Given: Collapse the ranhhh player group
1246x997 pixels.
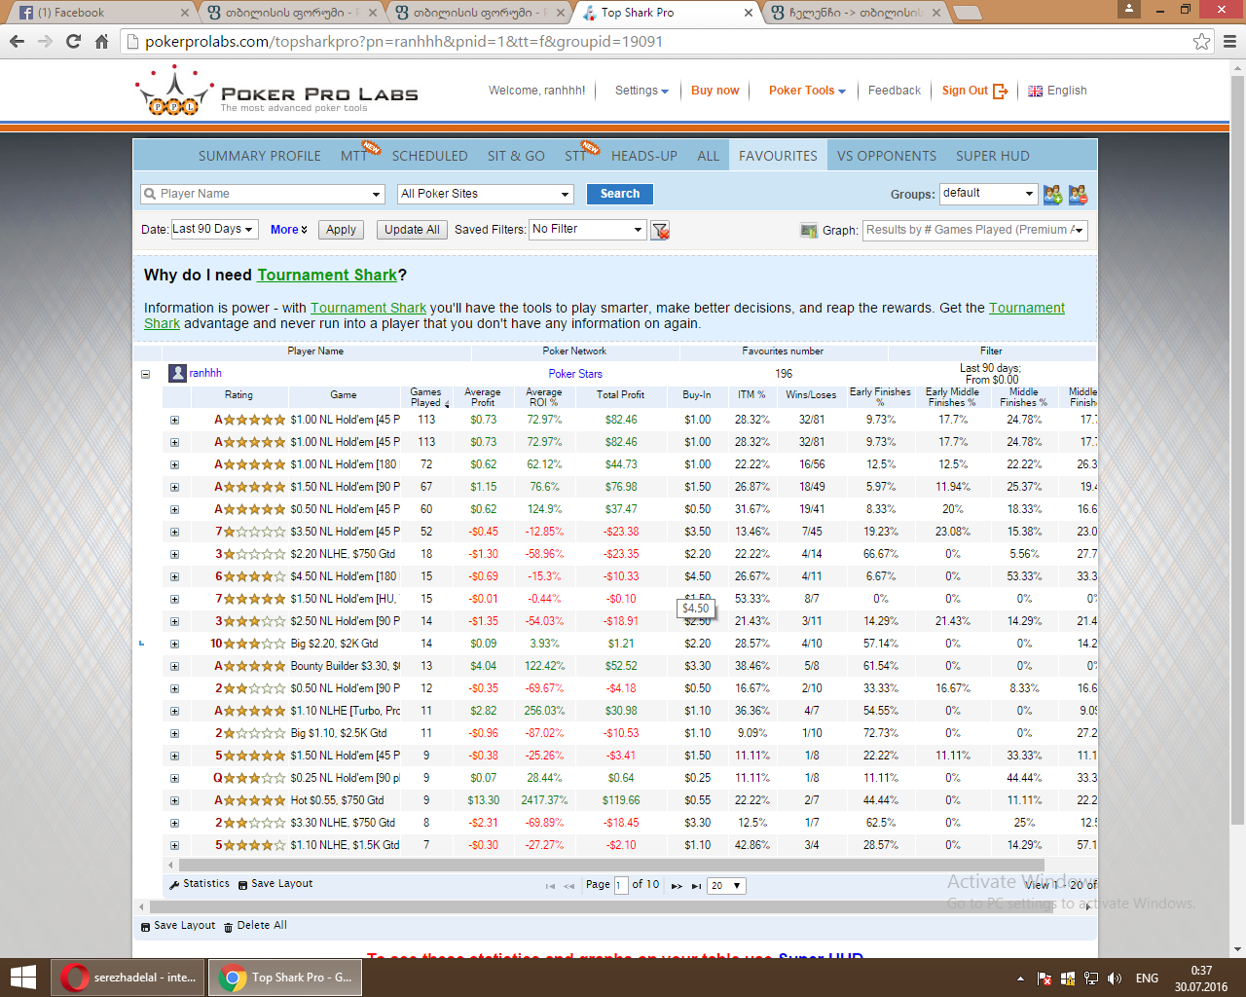Looking at the screenshot, I should [145, 374].
